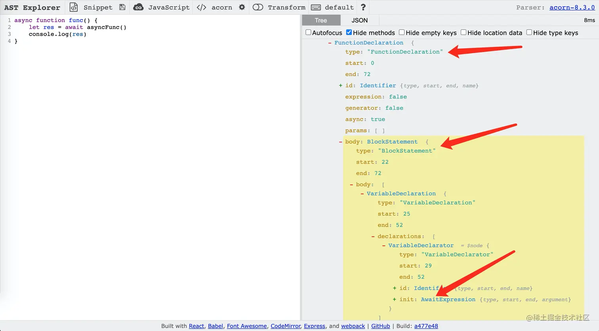Select the type: "VariableDeclarator" row
Screen dimensions: 599x331
point(446,255)
